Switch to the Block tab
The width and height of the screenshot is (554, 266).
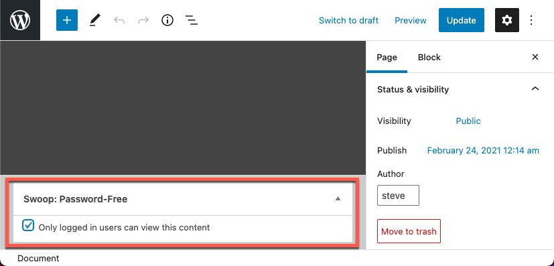tap(429, 57)
